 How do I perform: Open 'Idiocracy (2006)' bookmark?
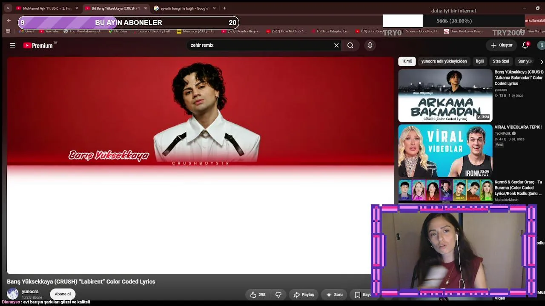pyautogui.click(x=195, y=31)
